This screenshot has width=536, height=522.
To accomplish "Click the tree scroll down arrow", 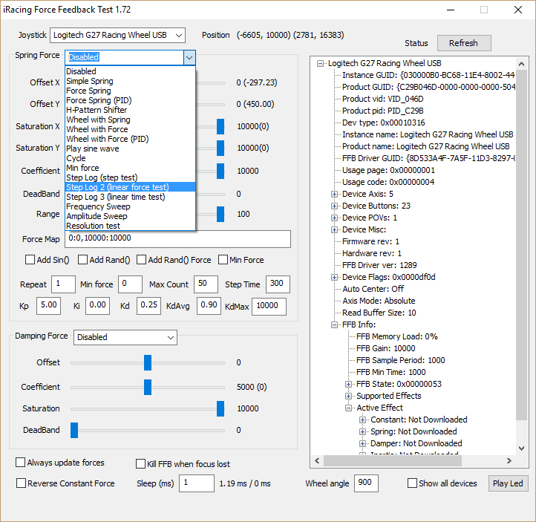I will [x=522, y=448].
